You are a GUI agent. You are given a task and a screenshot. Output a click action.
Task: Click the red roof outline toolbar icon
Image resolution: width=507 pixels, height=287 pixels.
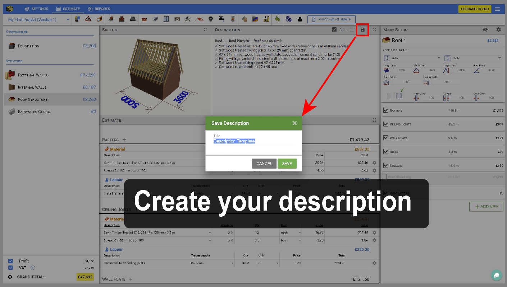pos(200,19)
